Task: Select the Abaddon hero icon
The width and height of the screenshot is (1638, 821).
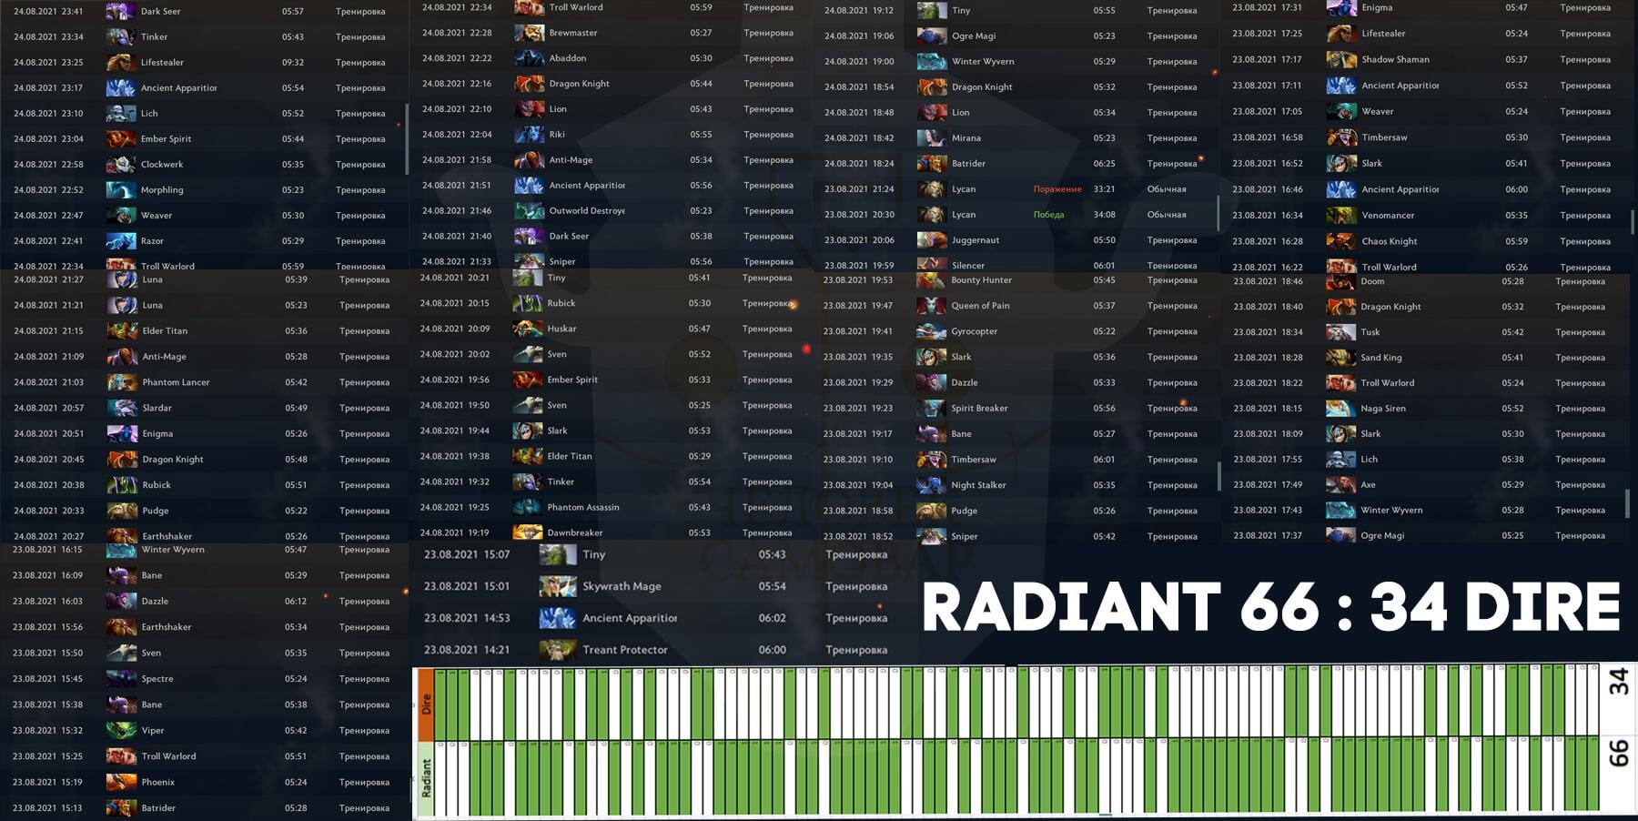Action: (530, 58)
